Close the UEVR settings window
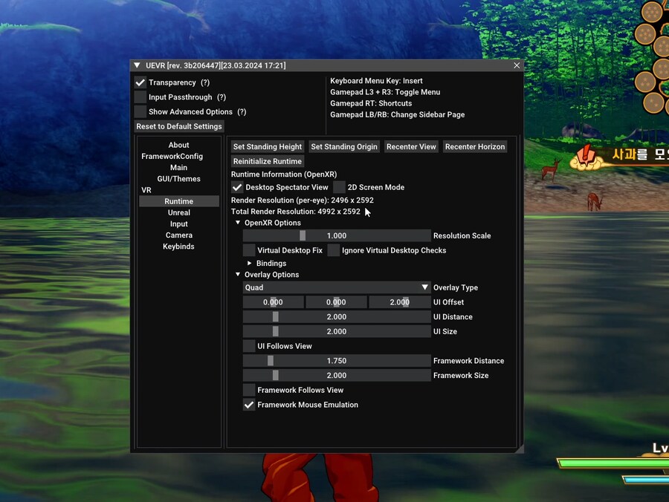The height and width of the screenshot is (502, 669). [517, 65]
